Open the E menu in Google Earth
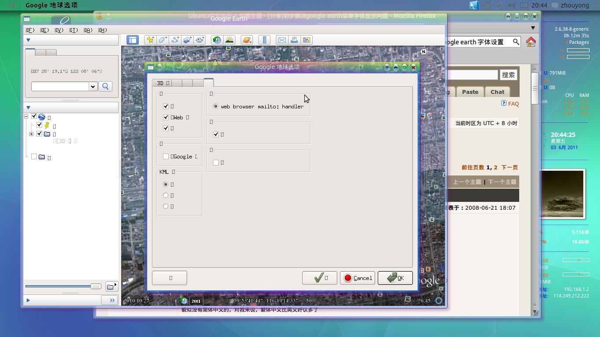 coord(44,30)
